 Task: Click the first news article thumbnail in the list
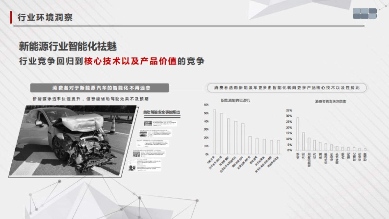click(x=147, y=124)
